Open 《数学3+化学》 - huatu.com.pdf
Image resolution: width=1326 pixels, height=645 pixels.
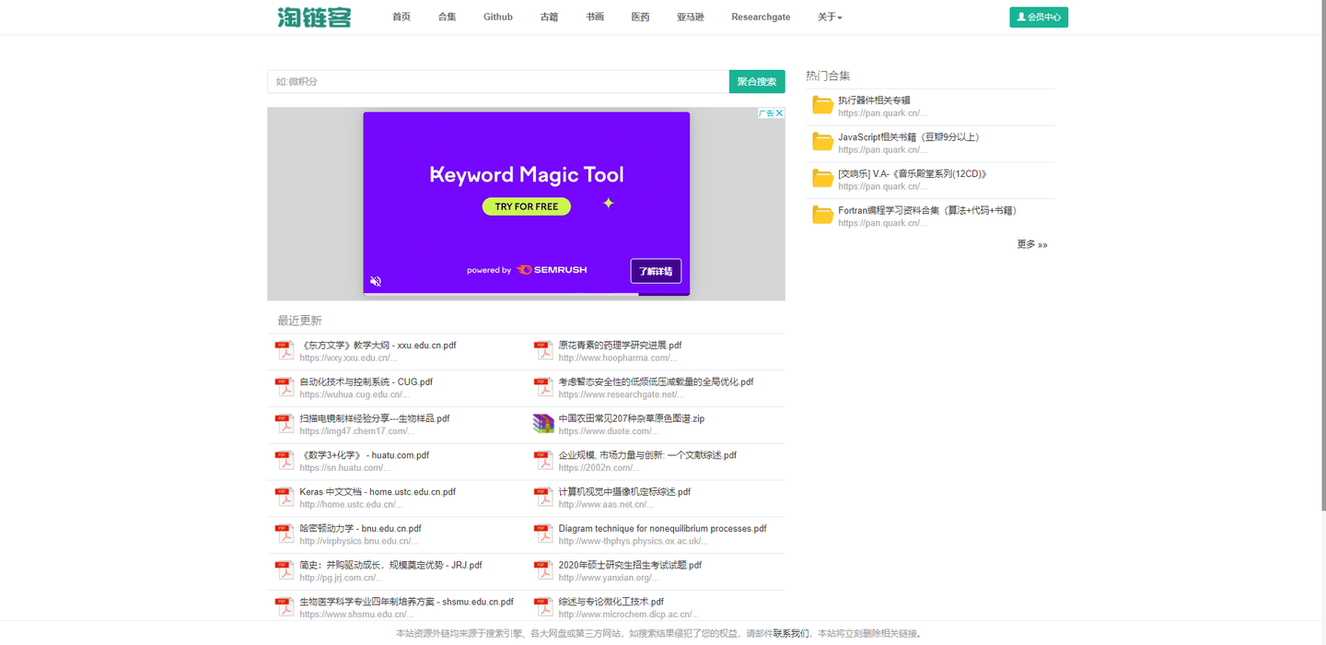[x=364, y=455]
